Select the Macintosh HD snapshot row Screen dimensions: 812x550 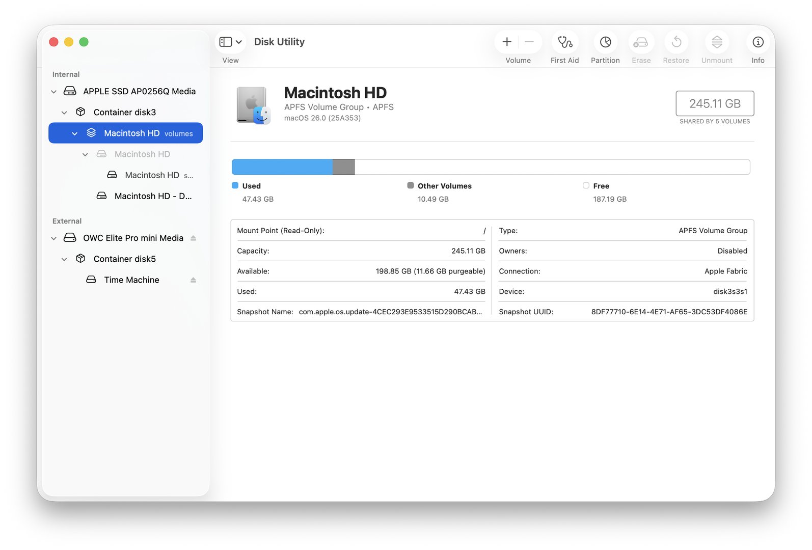click(125, 175)
